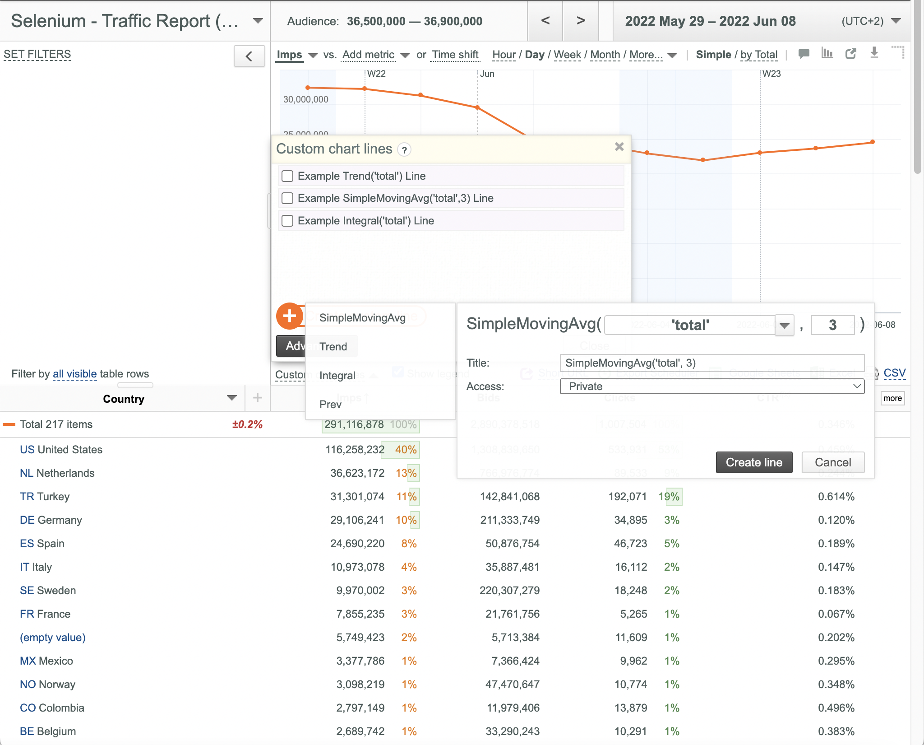This screenshot has width=924, height=745.
Task: Click the orange plus add-line button
Action: 290,316
